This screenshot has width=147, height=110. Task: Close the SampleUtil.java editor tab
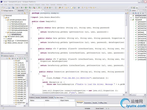[42, 11]
